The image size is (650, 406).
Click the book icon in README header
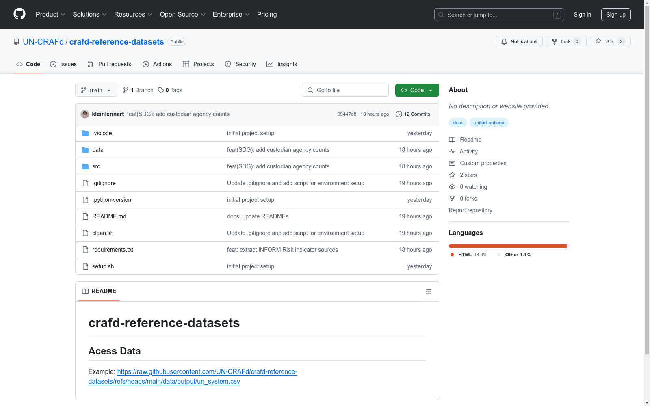pos(85,291)
